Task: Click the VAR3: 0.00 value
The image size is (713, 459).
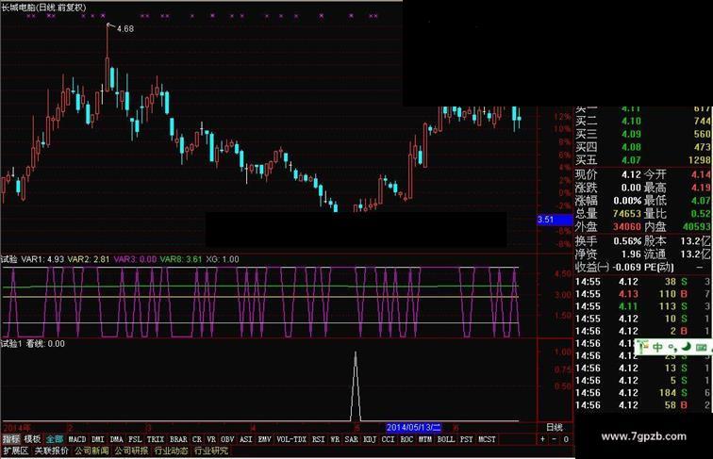Action: 135,259
